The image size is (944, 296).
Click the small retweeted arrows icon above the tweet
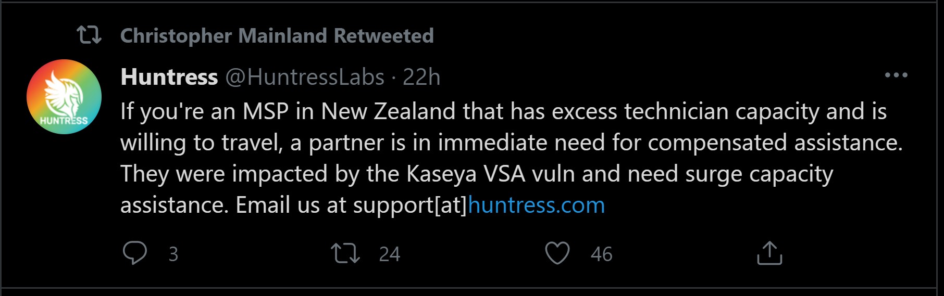89,35
